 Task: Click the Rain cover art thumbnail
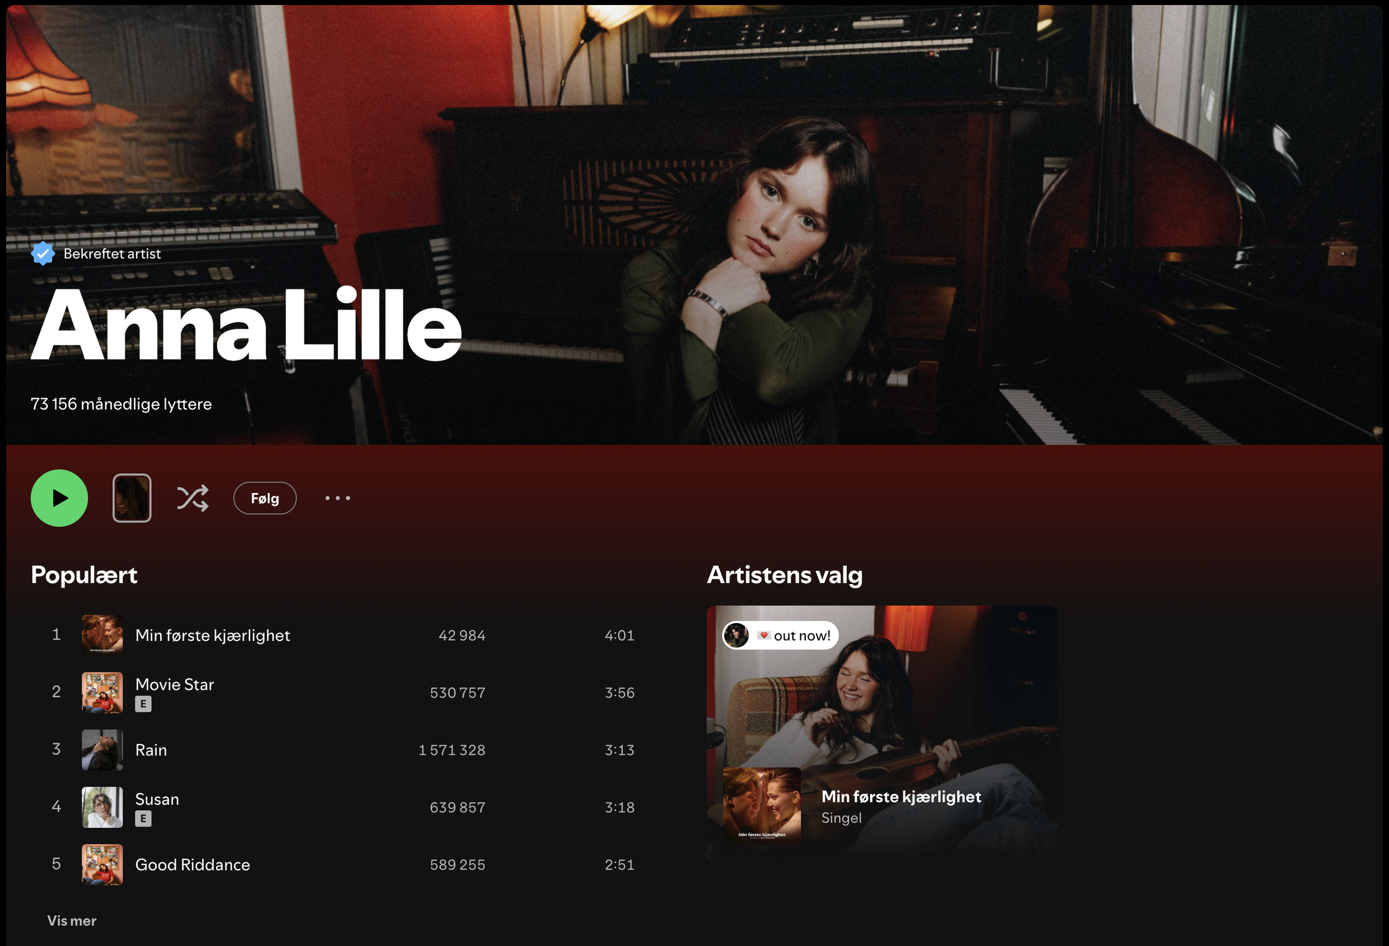pos(102,750)
